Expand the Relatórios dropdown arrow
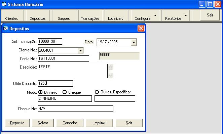Screen dimensions: 223x134 [x=186, y=15]
